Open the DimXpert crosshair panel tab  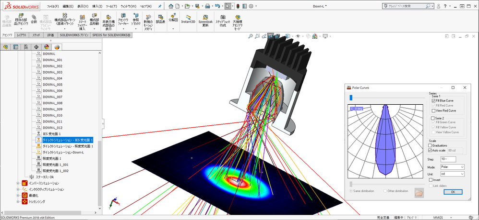[x=36, y=47]
